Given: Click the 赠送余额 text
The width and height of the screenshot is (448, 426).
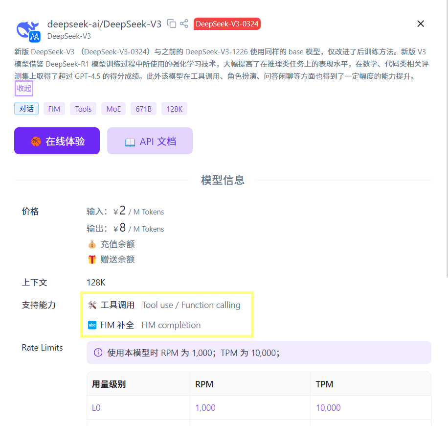Looking at the screenshot, I should [117, 260].
